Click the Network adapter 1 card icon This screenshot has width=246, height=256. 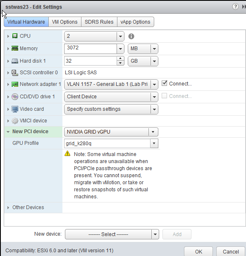pos(15,84)
